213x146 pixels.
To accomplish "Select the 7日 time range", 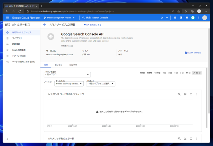I will click(x=182, y=73).
